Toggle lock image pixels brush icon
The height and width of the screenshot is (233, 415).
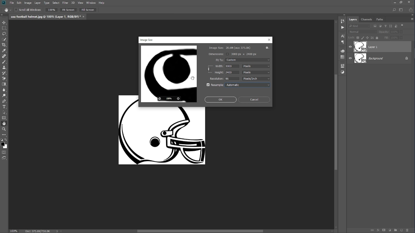362,37
